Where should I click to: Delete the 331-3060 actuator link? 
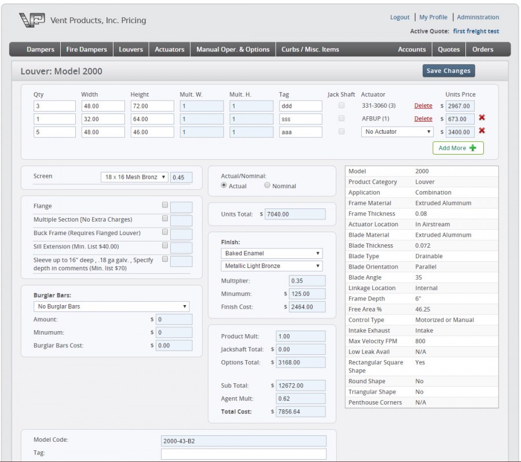pyautogui.click(x=423, y=106)
